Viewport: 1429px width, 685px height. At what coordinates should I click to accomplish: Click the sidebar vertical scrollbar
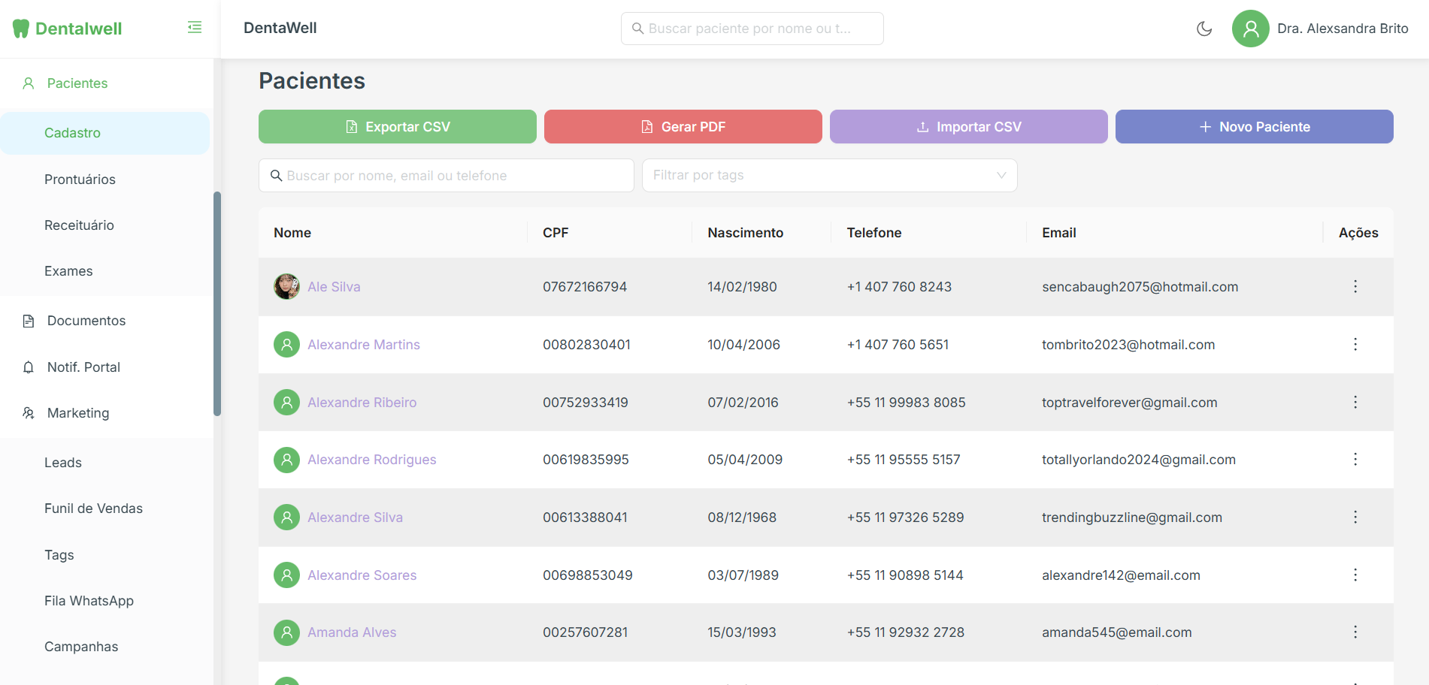coord(217,303)
